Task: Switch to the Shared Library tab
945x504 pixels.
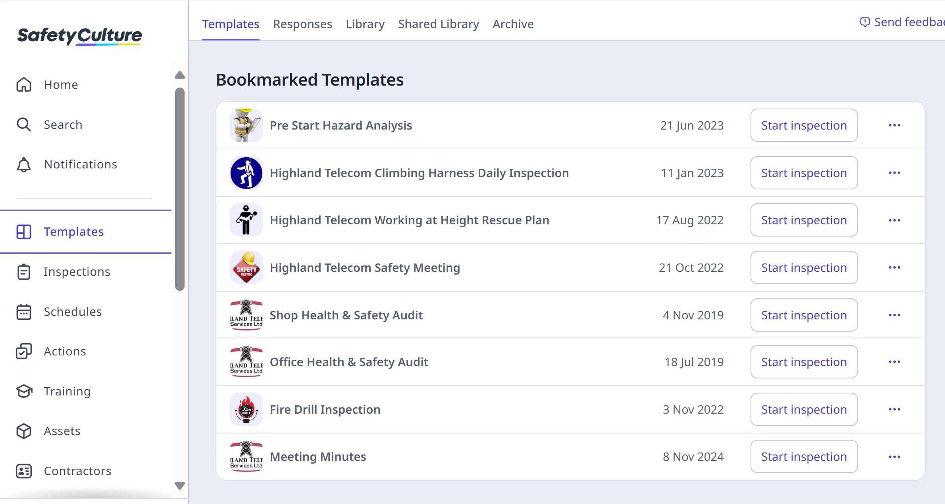Action: tap(439, 24)
